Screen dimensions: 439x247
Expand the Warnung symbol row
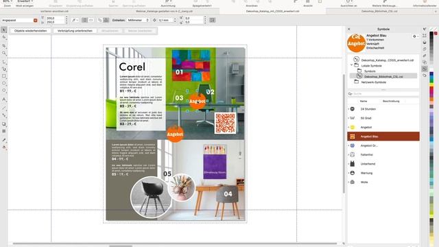click(x=348, y=173)
